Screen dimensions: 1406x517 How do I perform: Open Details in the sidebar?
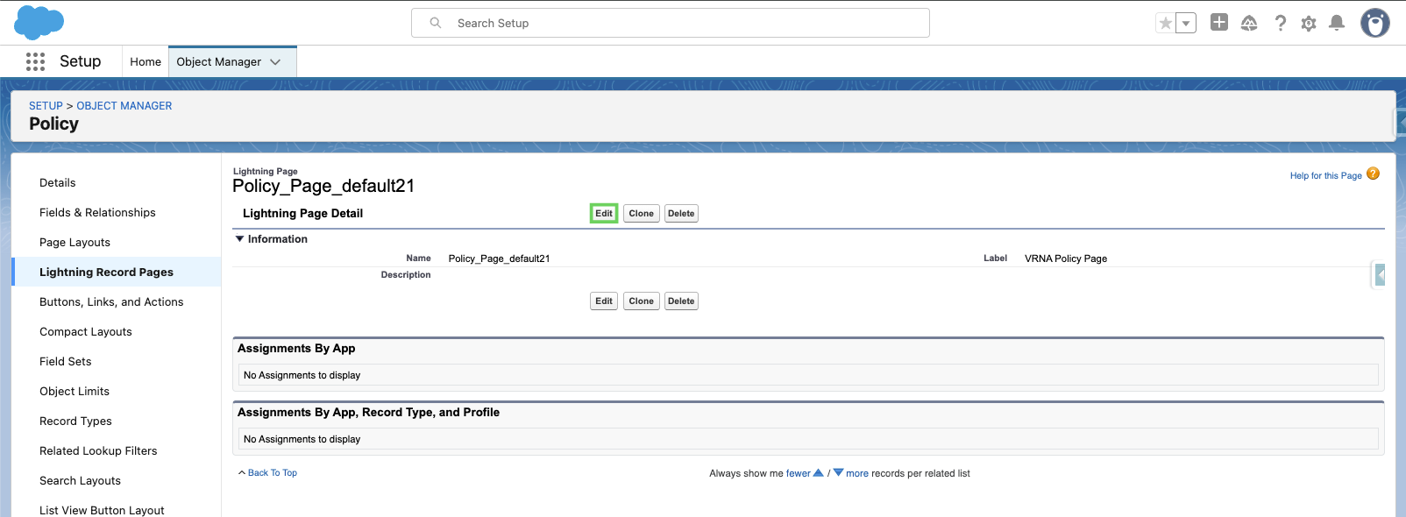(x=58, y=182)
